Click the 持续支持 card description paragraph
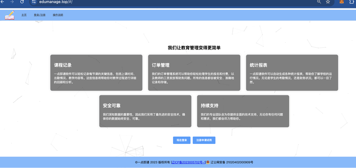Image resolution: width=356 pixels, height=168 pixels. click(242, 117)
